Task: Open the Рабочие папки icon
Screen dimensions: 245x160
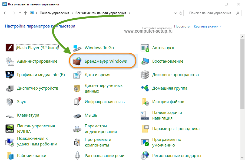Action: coord(10,156)
